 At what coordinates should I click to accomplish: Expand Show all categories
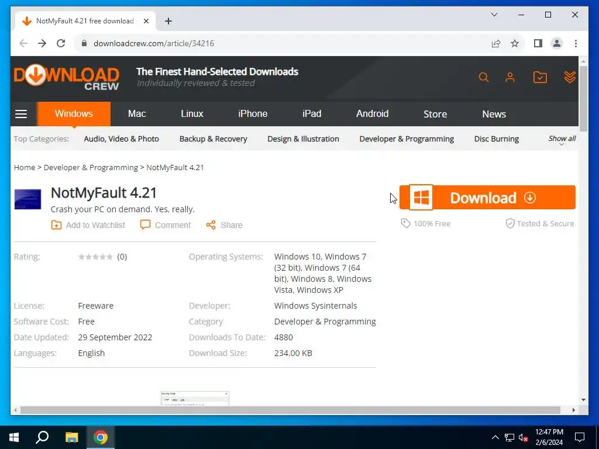[562, 139]
